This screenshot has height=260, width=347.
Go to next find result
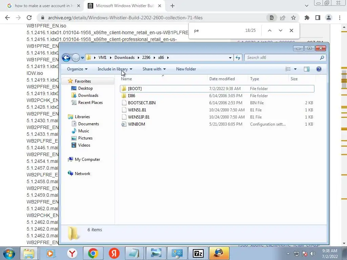pos(280,30)
